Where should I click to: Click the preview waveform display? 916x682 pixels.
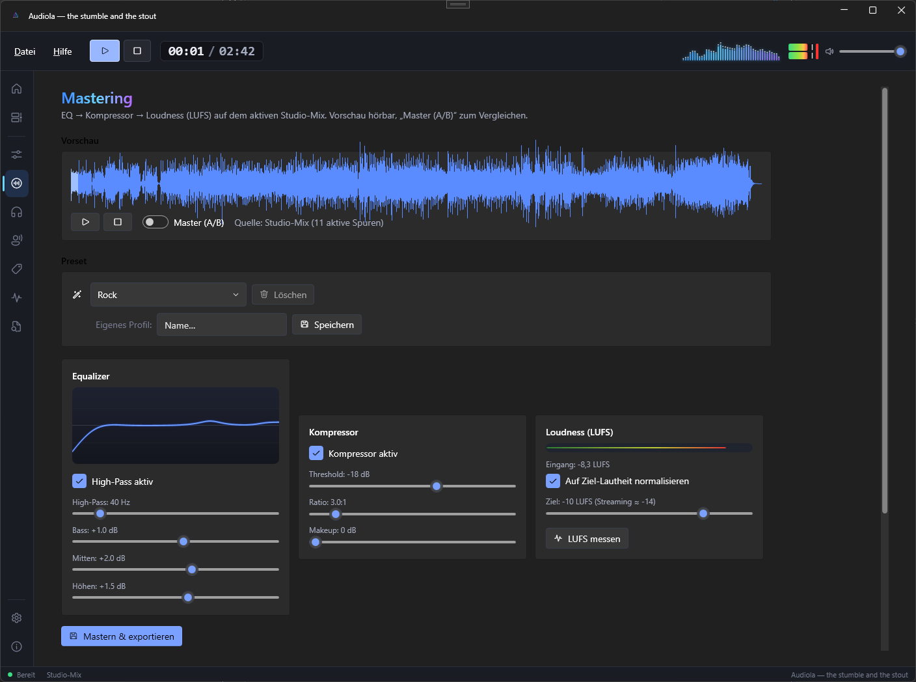tap(416, 183)
